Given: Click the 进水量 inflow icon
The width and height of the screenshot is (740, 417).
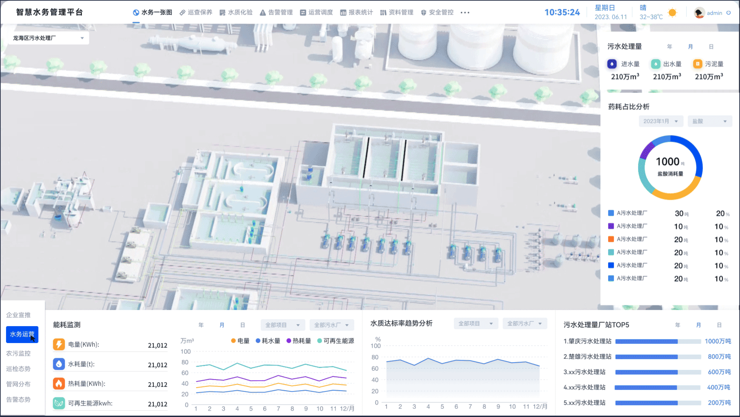Looking at the screenshot, I should [x=612, y=64].
